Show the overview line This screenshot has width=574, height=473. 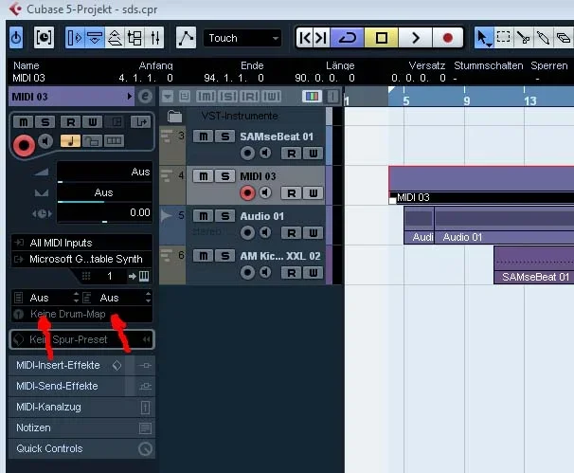[115, 37]
